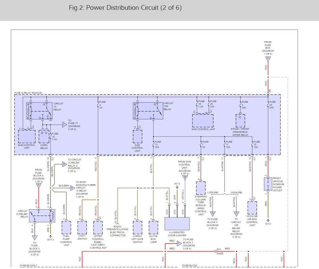Screen dimensions: 319x269
Task: Click connector M from SAM control unit
Action: tap(185, 177)
